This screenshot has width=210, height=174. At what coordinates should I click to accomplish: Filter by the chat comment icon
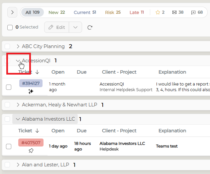(x=193, y=12)
